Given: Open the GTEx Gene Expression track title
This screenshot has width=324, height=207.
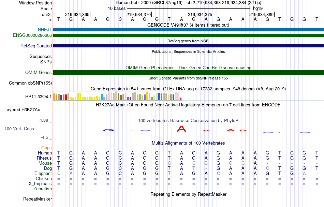Looking at the screenshot, I should point(188,89).
